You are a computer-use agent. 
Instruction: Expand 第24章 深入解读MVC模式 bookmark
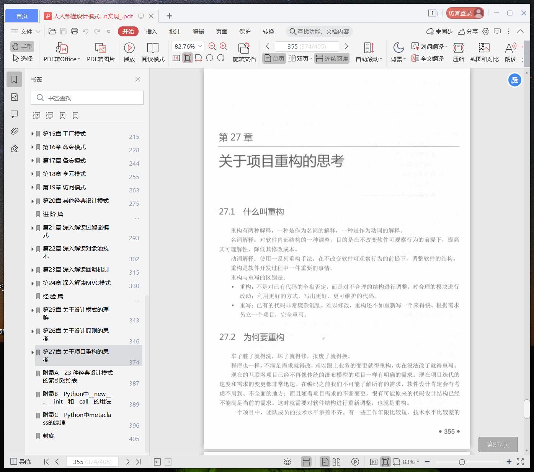click(x=33, y=283)
